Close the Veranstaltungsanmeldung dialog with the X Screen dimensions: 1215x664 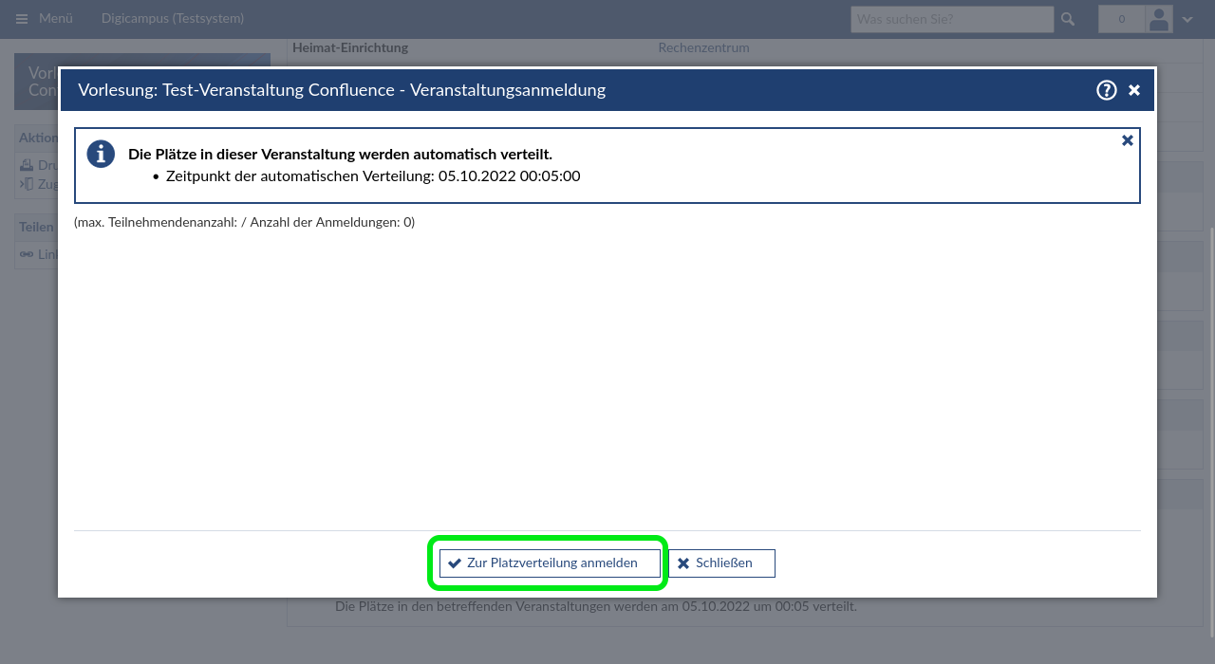(x=1134, y=91)
